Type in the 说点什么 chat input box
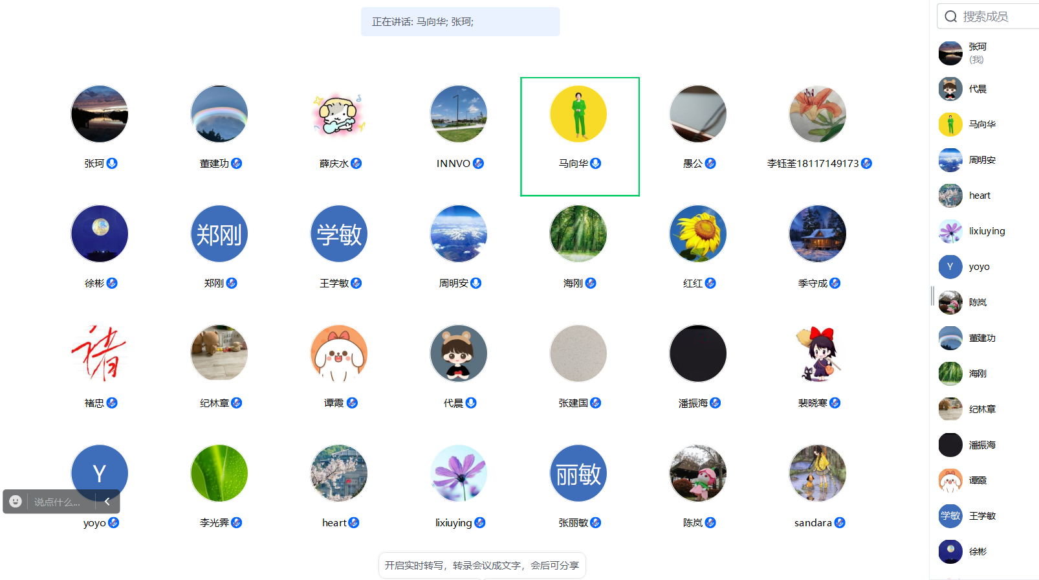This screenshot has width=1039, height=580. pos(58,502)
